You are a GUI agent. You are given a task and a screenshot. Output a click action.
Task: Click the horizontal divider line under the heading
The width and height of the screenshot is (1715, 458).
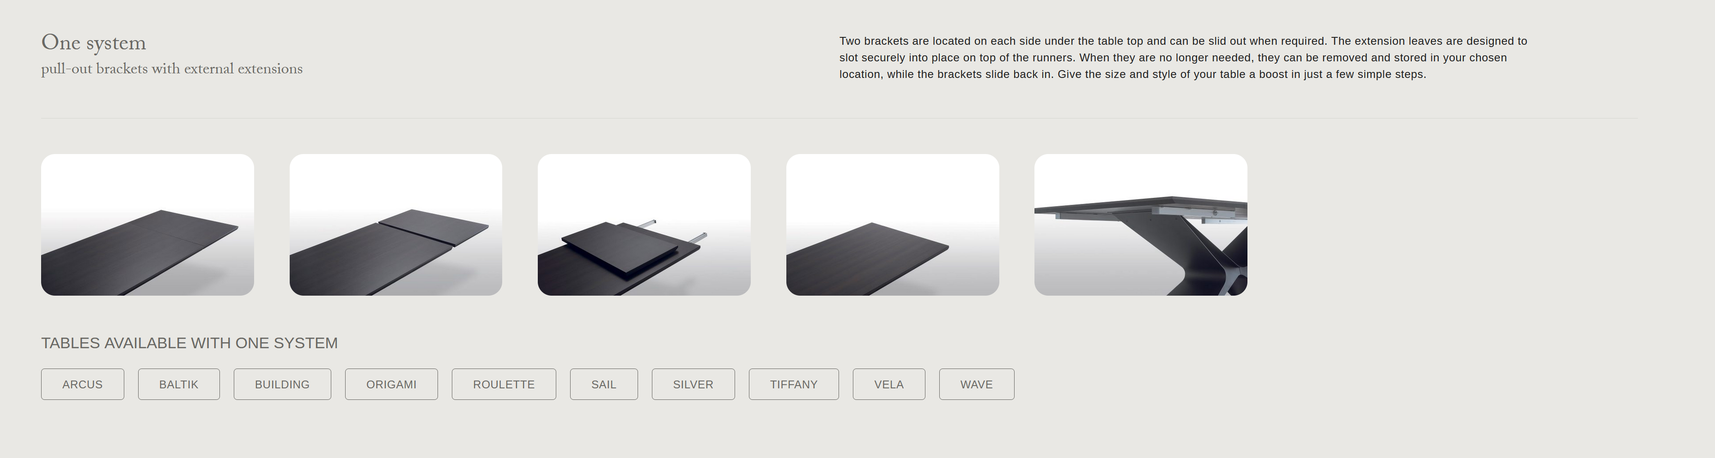point(839,119)
